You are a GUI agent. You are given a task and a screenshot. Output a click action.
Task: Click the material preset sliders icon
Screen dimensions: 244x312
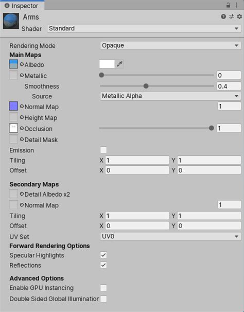(231, 16)
